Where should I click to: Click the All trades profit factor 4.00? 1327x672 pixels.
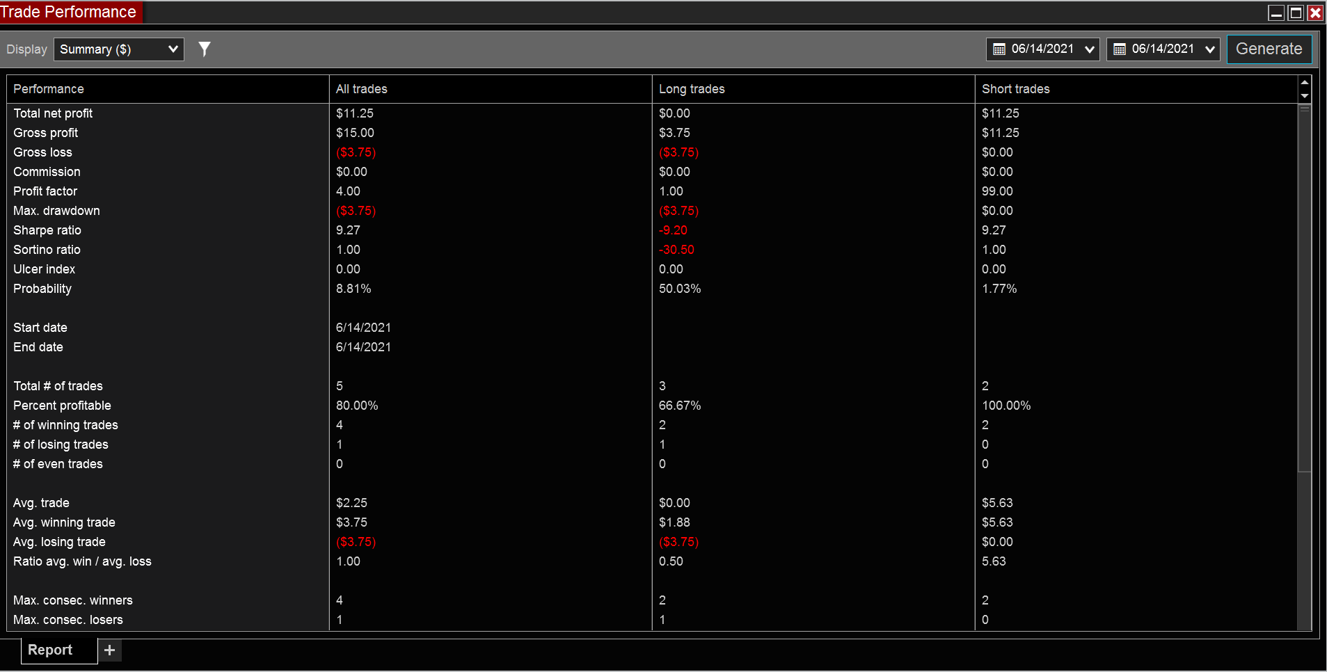point(348,191)
